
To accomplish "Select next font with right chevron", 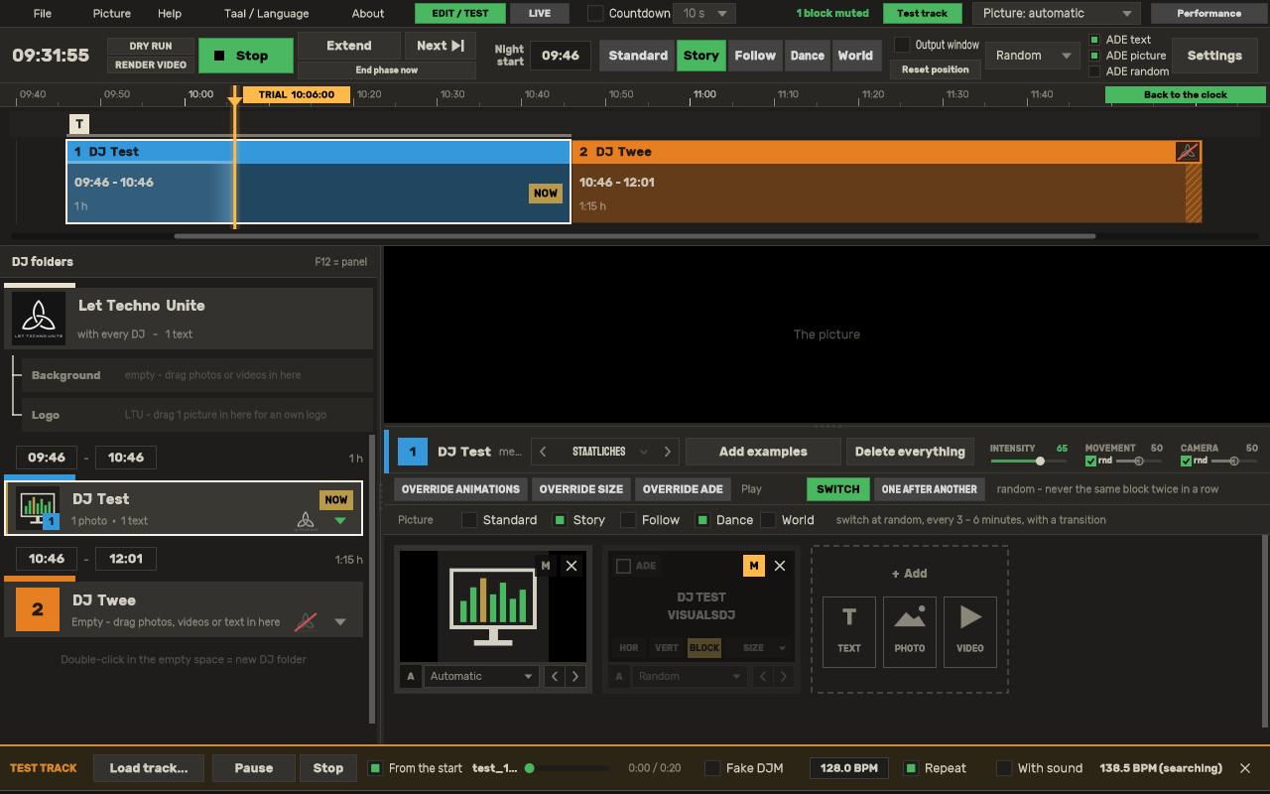I will [668, 452].
